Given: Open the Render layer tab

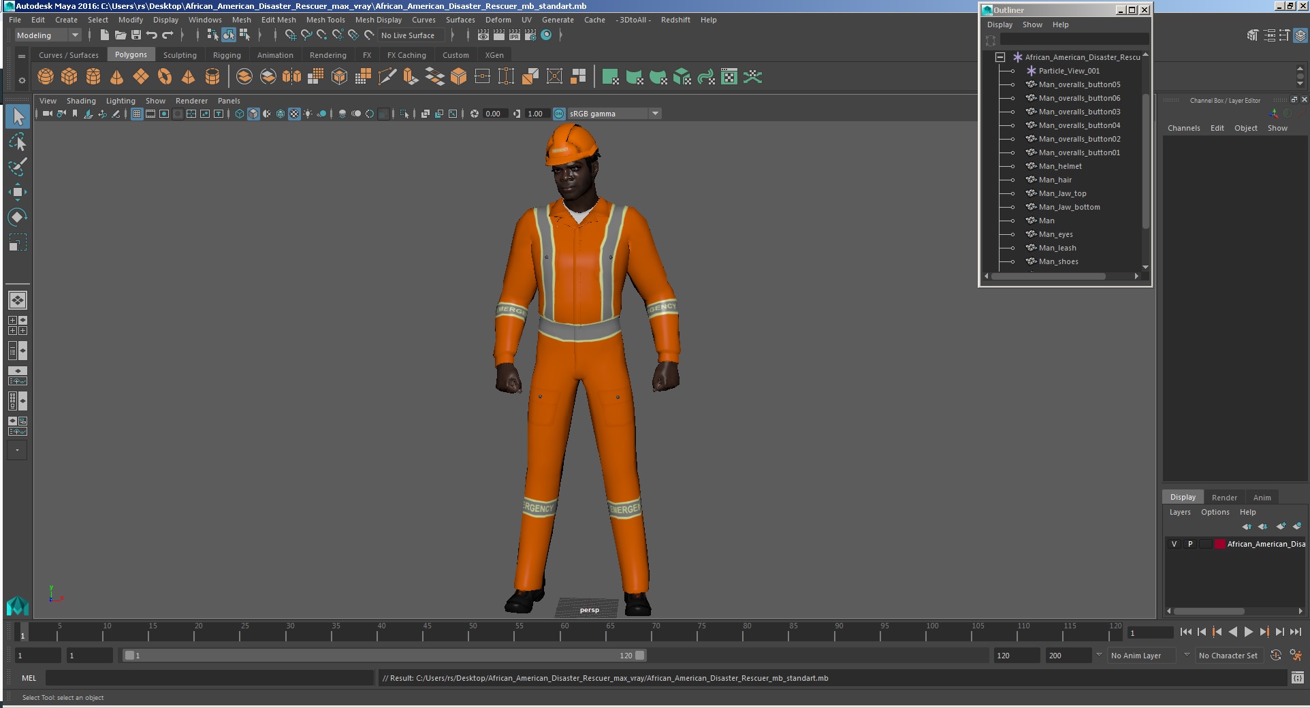Looking at the screenshot, I should coord(1224,498).
